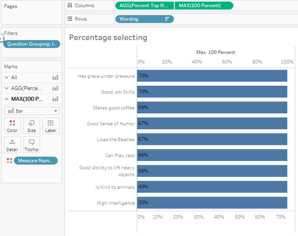Click the 49% bar label

tap(143, 187)
